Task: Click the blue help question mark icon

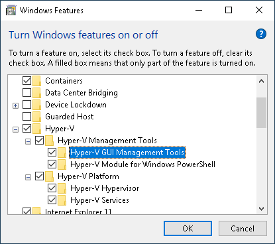Action: pyautogui.click(x=261, y=34)
